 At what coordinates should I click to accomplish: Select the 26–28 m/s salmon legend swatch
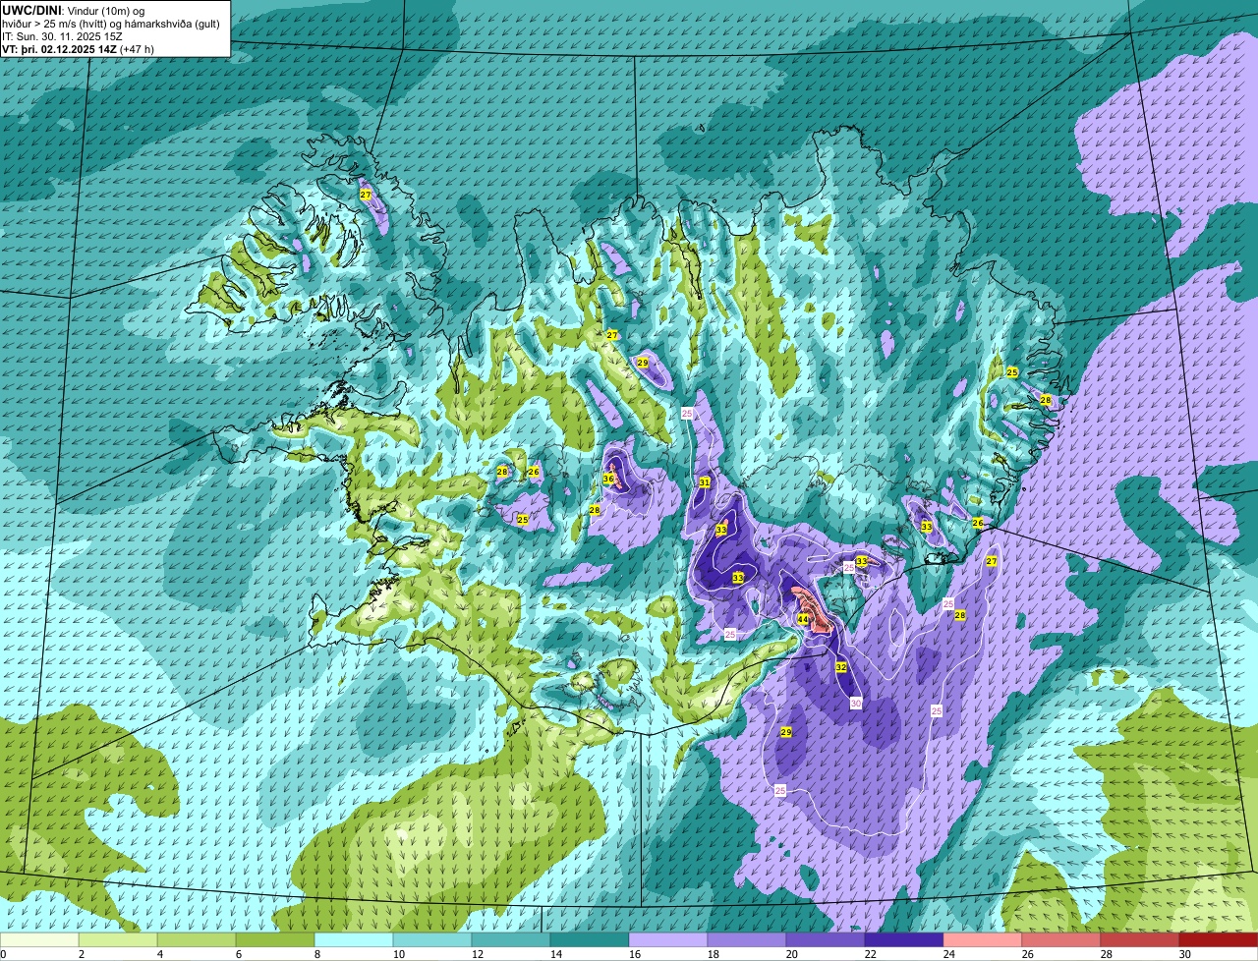[1061, 940]
